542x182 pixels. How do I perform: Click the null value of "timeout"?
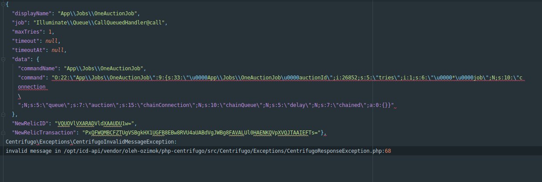click(52, 41)
